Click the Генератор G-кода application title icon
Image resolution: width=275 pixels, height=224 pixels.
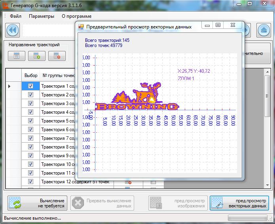[6, 6]
